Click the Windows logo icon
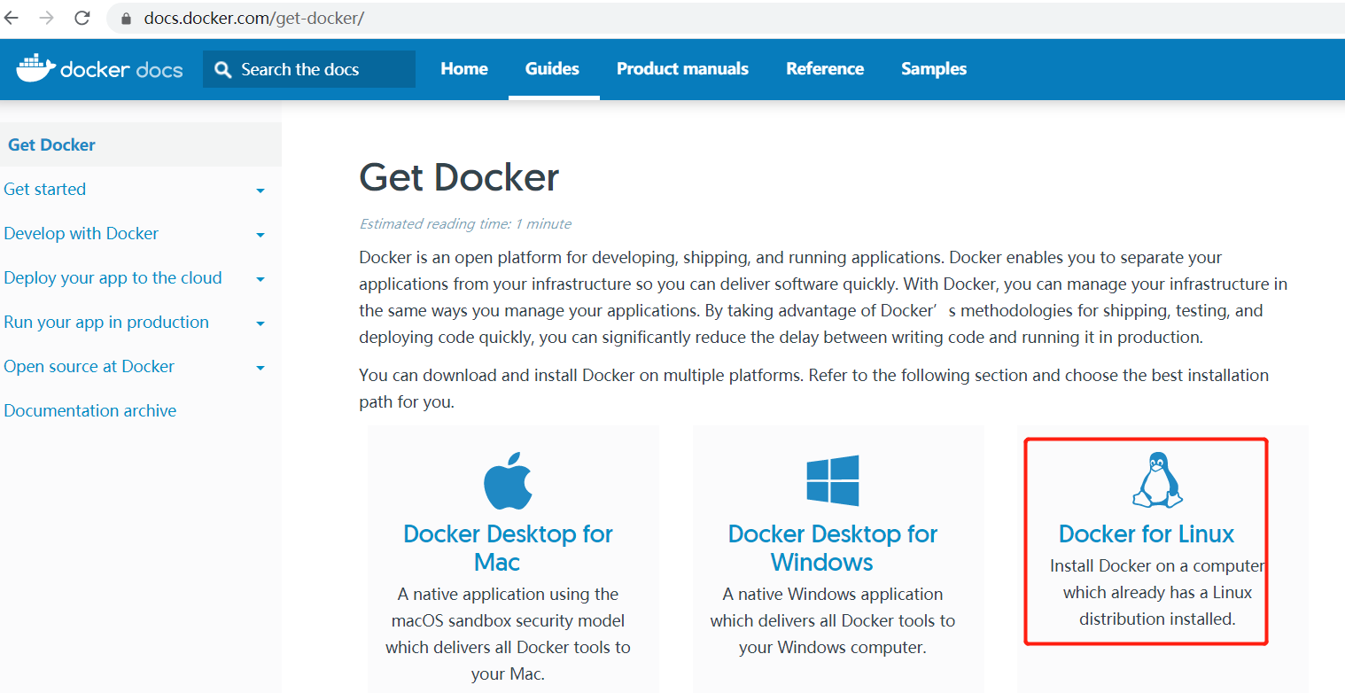The width and height of the screenshot is (1345, 693). point(832,480)
